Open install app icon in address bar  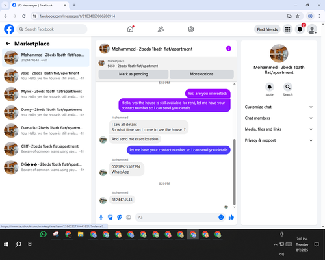[x=289, y=16]
